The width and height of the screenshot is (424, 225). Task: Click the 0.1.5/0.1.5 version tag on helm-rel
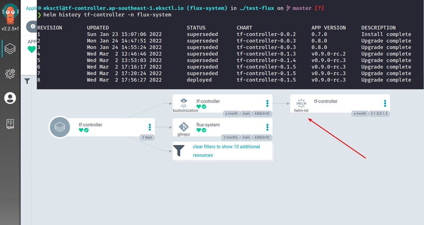379,113
